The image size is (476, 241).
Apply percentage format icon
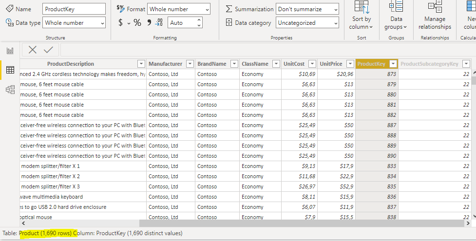tap(137, 23)
